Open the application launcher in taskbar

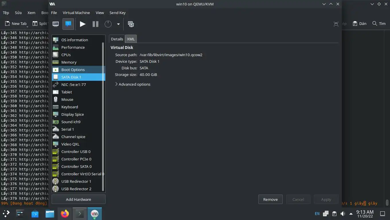(x=6, y=213)
